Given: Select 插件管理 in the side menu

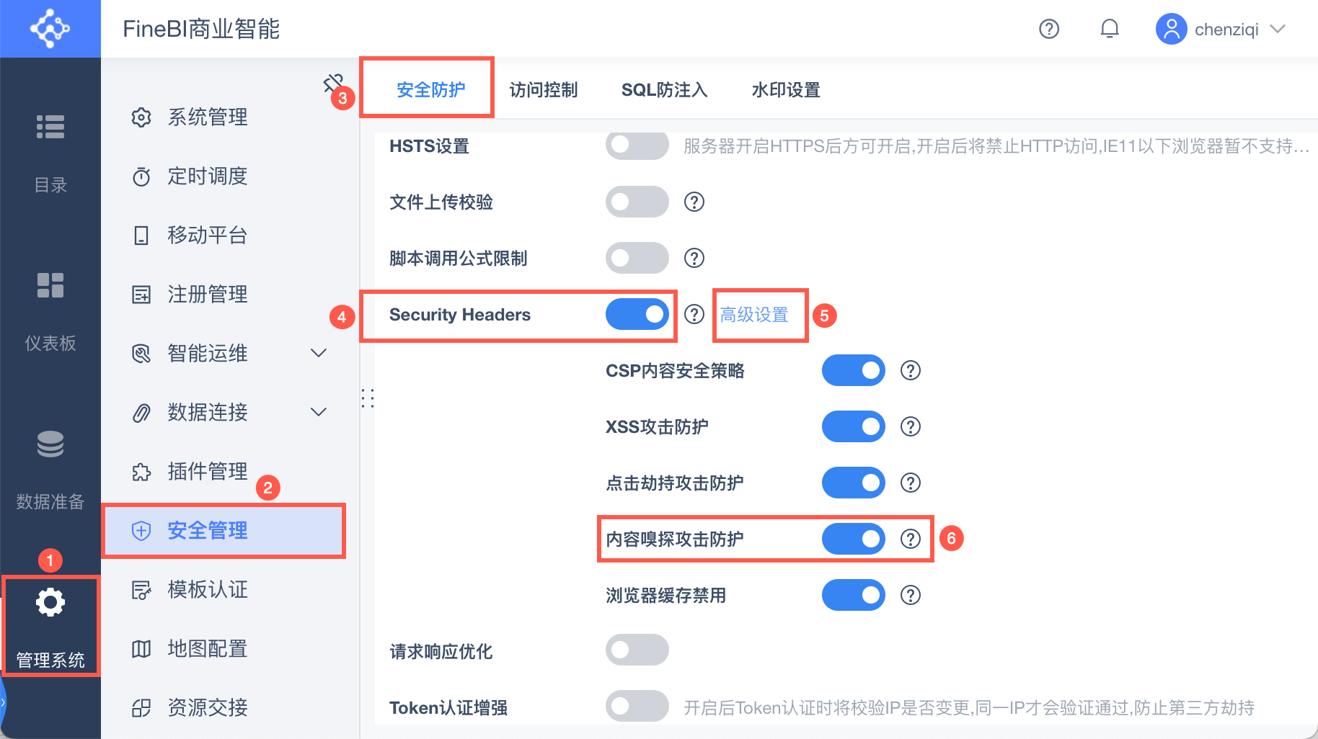Looking at the screenshot, I should coord(208,471).
